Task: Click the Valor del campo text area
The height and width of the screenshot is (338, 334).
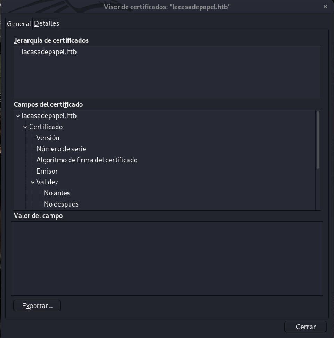Action: pos(167,257)
